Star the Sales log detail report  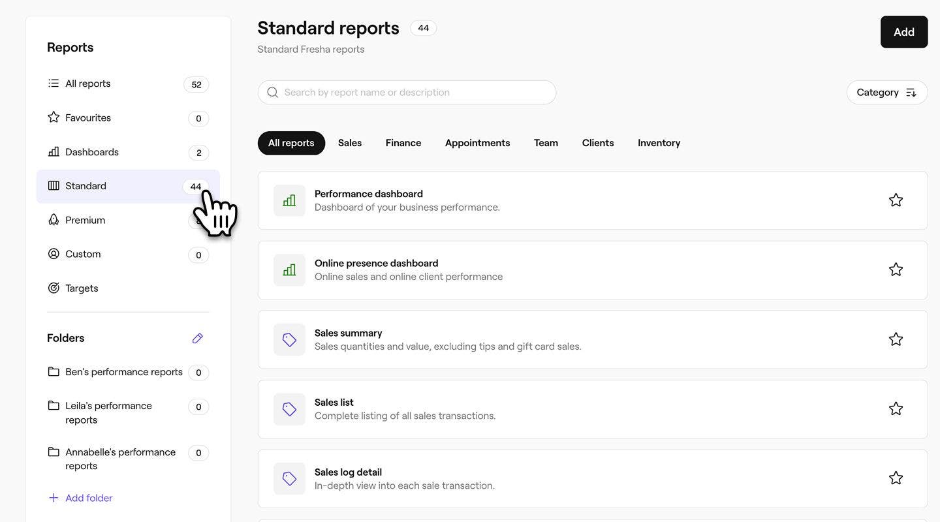point(896,478)
